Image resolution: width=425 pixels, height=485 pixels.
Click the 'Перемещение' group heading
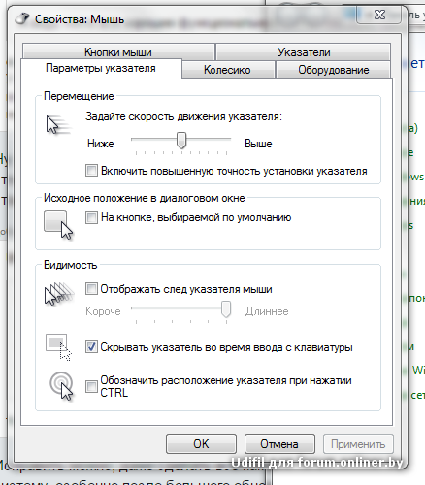click(79, 96)
